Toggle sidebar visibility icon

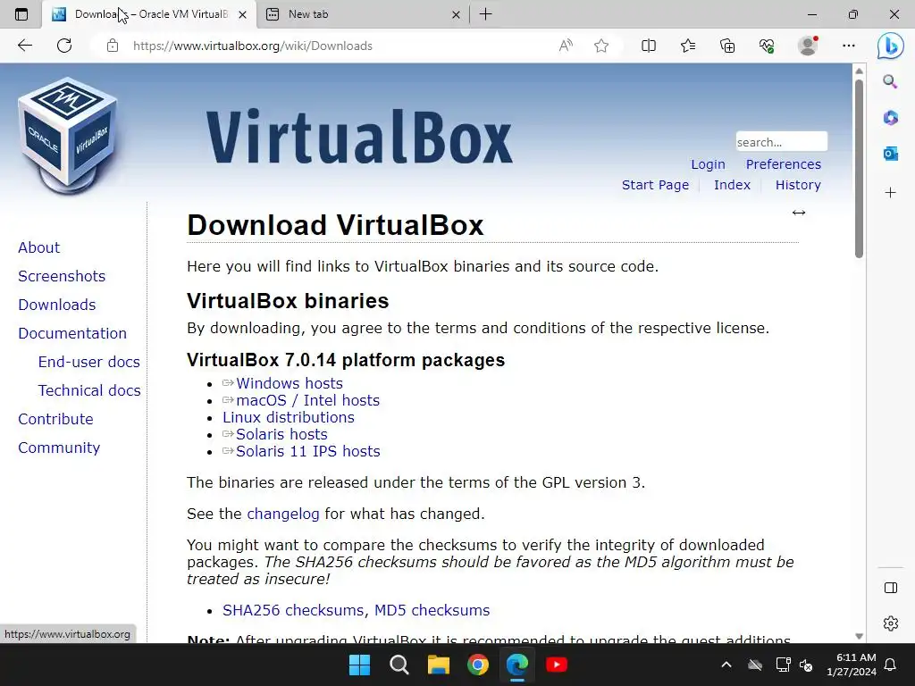(891, 588)
